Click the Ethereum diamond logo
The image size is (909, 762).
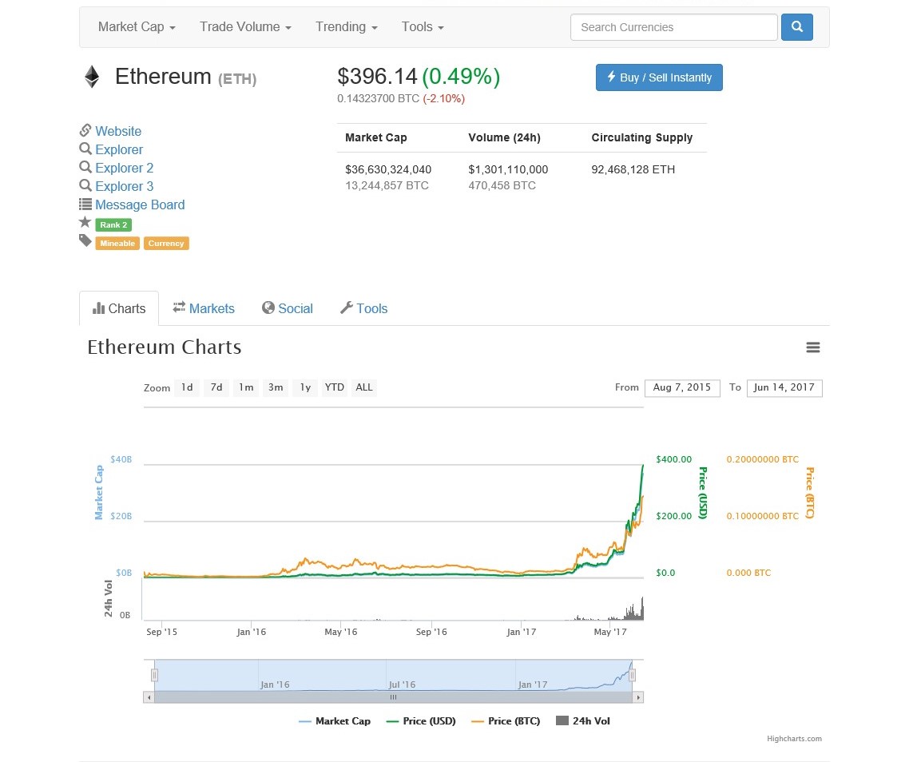(91, 77)
